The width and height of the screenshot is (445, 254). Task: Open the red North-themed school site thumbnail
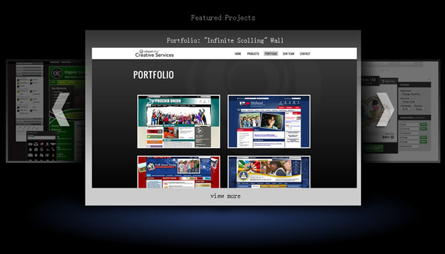pyautogui.click(x=179, y=172)
